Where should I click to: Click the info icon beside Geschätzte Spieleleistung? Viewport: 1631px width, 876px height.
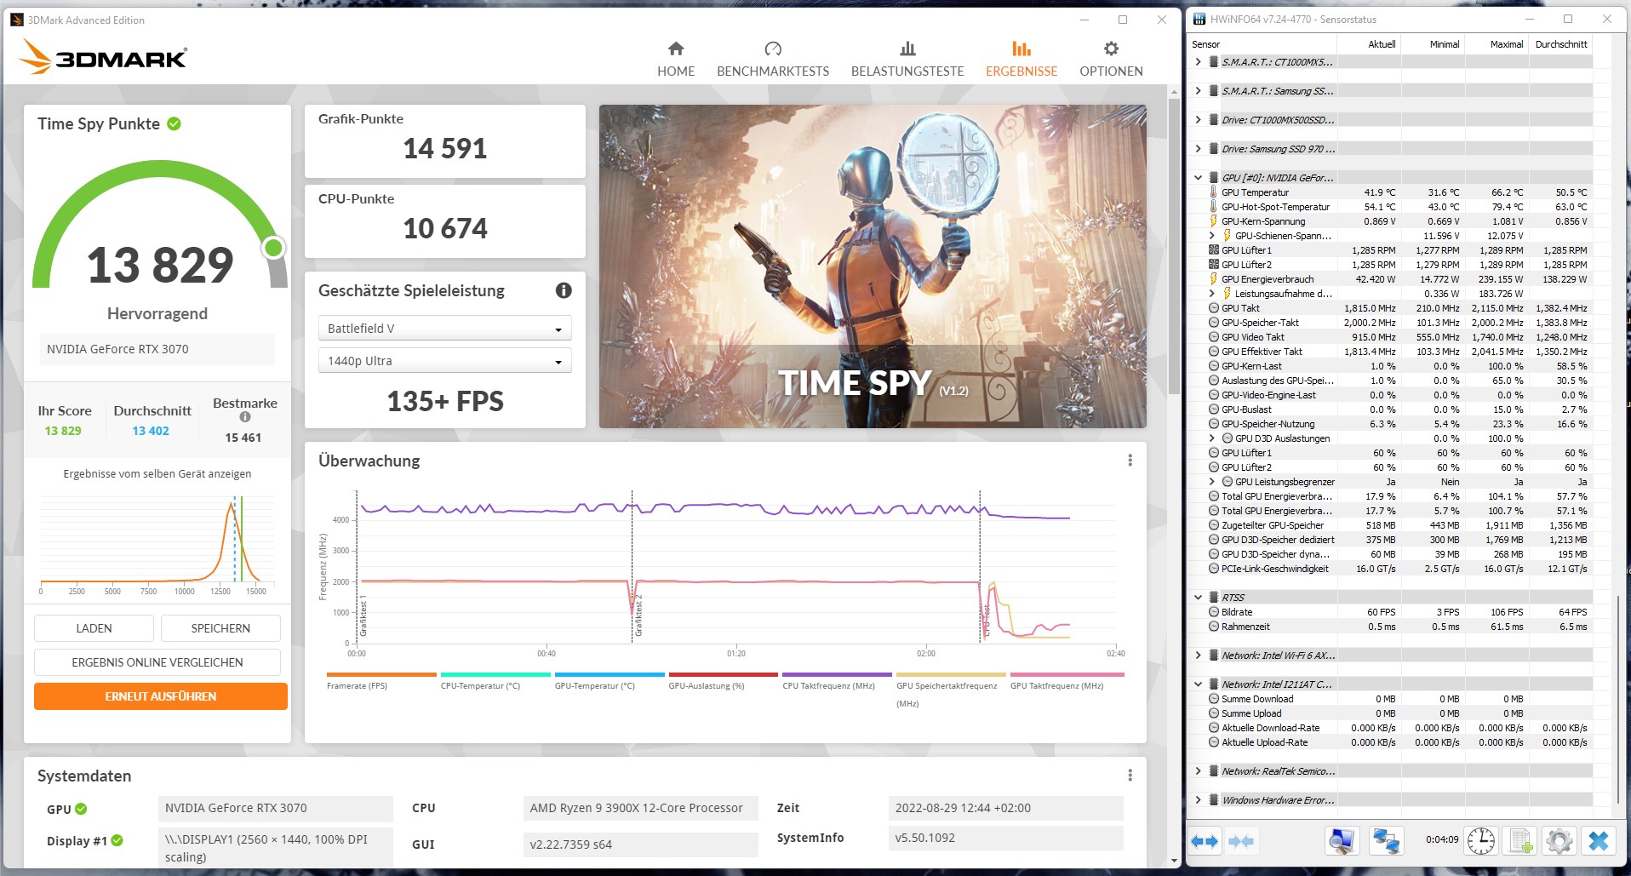point(564,290)
